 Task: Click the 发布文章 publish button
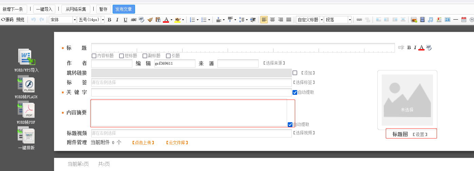[124, 9]
